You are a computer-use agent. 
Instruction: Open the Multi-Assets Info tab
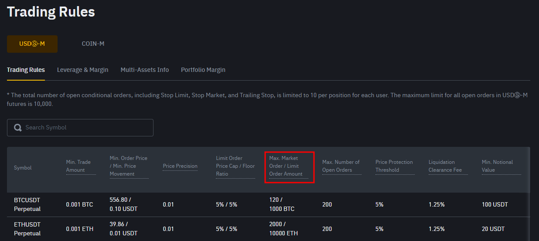(x=145, y=70)
